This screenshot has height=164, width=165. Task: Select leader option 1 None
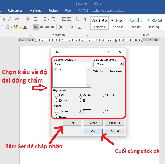[x=57, y=111]
